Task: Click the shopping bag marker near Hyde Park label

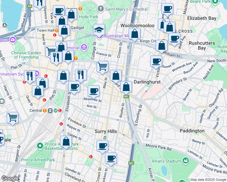Action: coord(71,15)
